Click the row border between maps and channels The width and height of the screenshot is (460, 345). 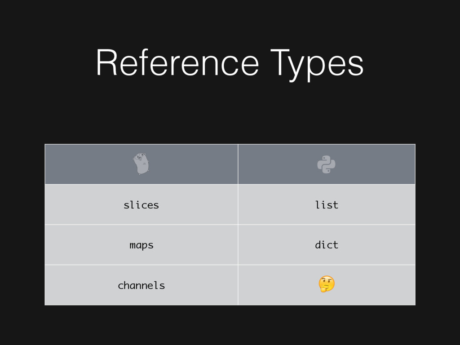[141, 265]
